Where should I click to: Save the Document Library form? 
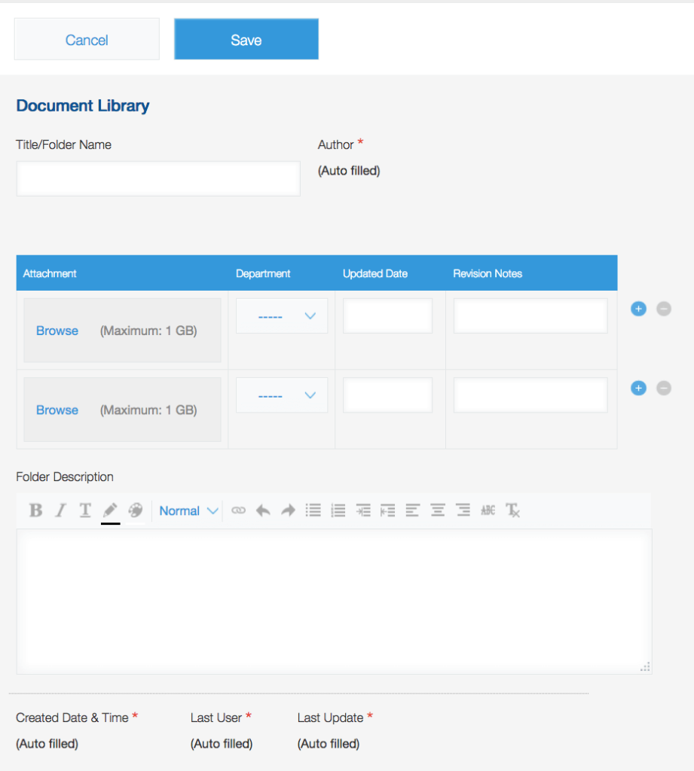click(246, 38)
